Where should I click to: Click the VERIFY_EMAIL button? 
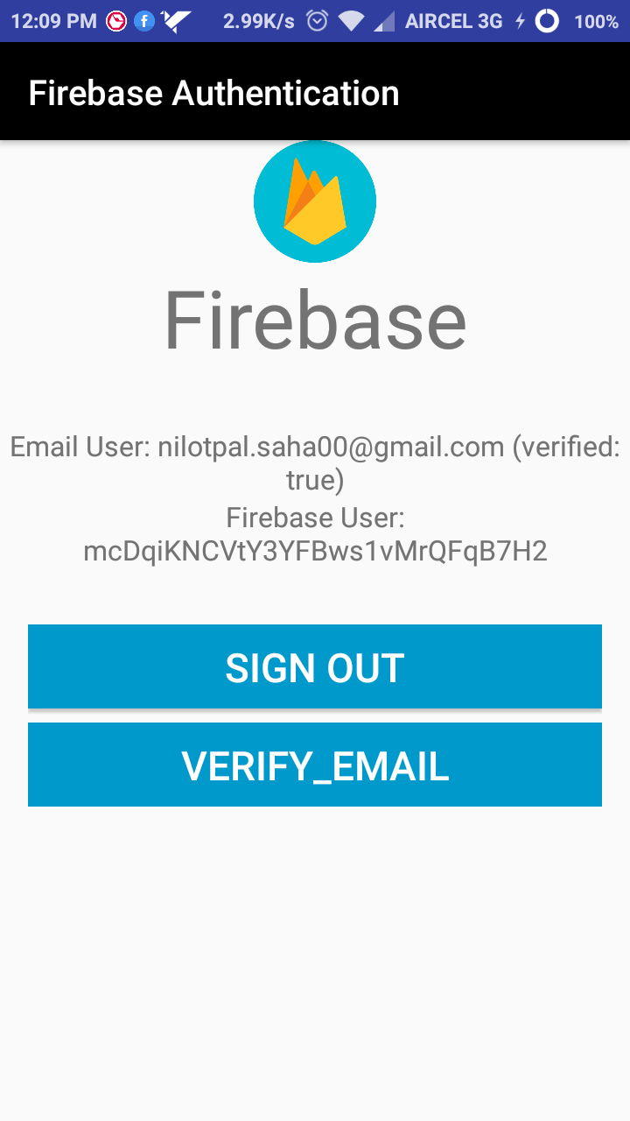315,765
